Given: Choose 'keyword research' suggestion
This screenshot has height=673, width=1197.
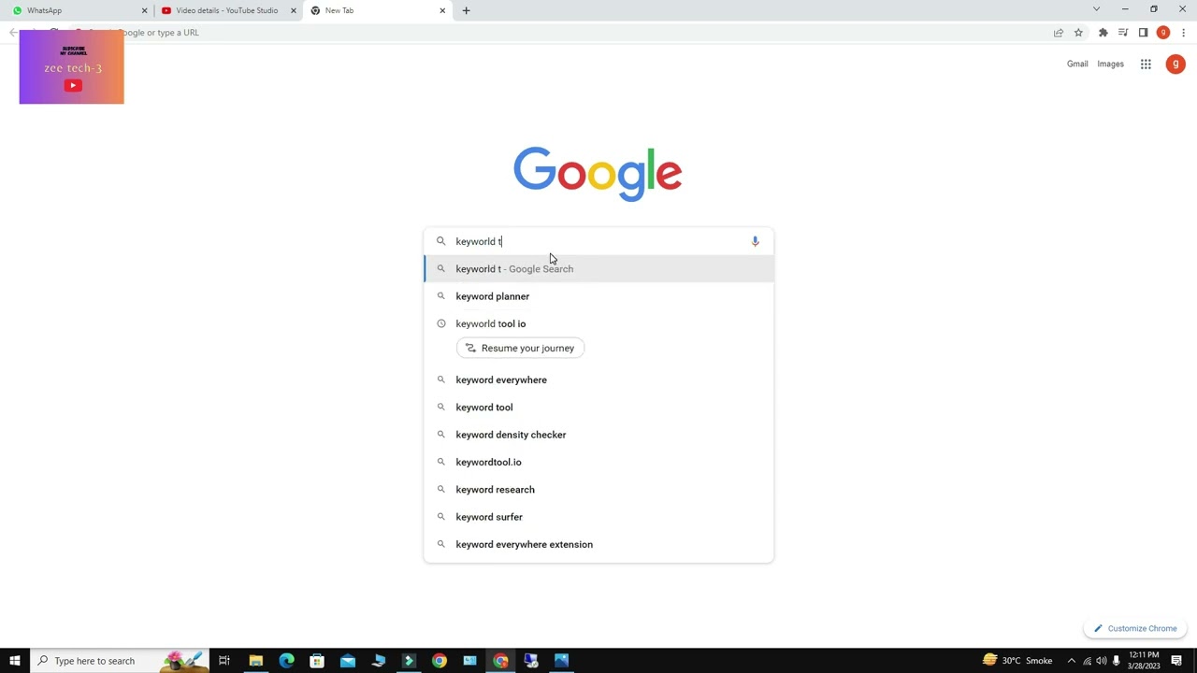Looking at the screenshot, I should (598, 490).
